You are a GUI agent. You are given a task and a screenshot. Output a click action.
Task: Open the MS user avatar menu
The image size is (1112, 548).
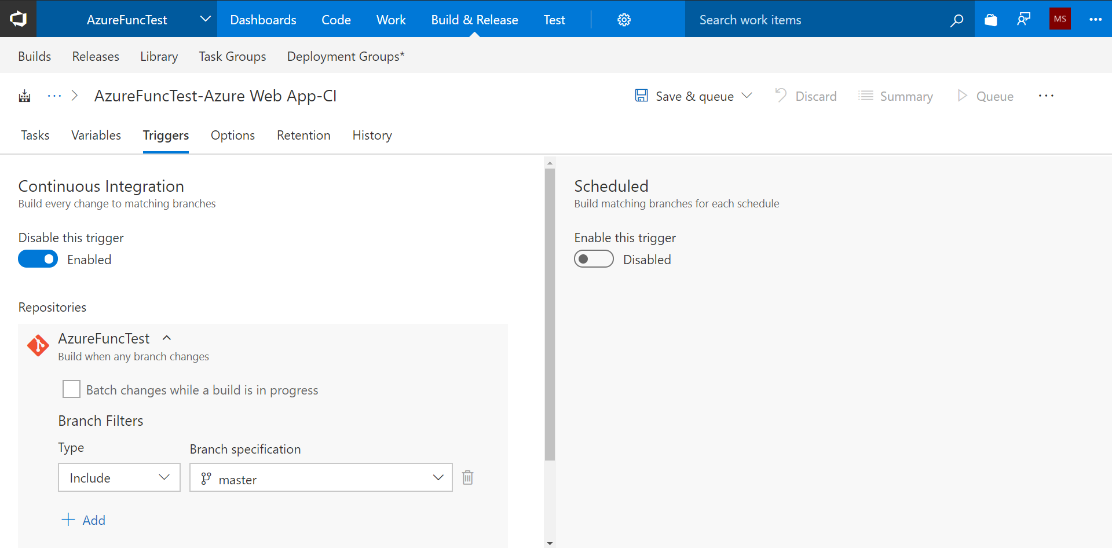pos(1060,19)
